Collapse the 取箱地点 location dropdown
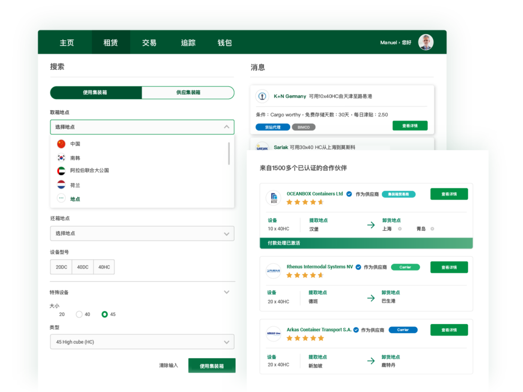 226,127
